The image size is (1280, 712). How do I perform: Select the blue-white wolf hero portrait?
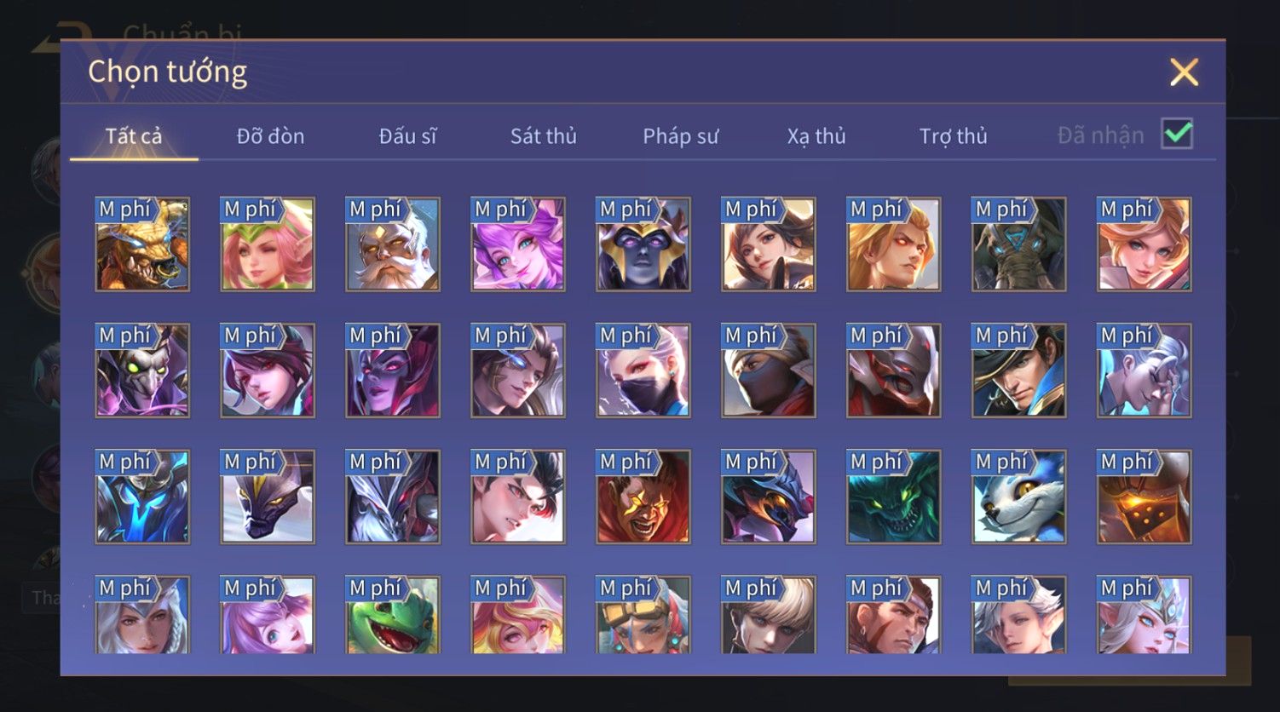1019,497
